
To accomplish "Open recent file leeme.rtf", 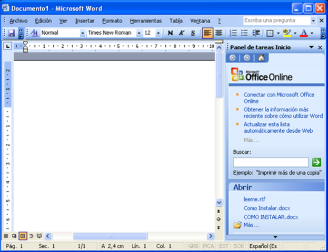I will pos(254,199).
